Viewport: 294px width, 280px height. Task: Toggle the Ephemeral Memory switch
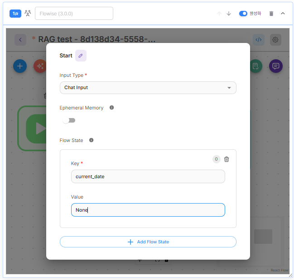point(69,120)
